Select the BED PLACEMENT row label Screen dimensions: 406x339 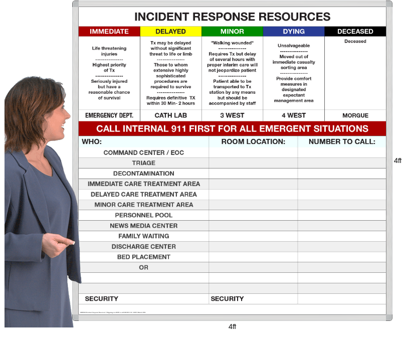[x=143, y=257]
